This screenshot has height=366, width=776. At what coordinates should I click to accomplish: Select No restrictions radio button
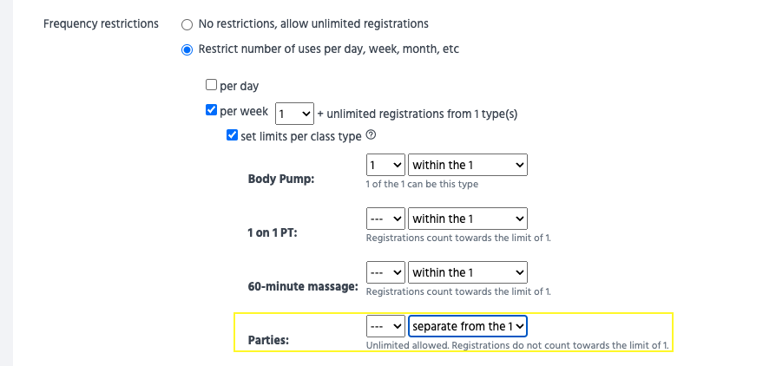[187, 24]
